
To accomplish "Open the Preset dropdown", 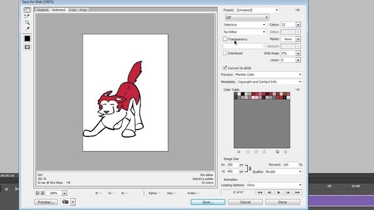I will pos(257,10).
